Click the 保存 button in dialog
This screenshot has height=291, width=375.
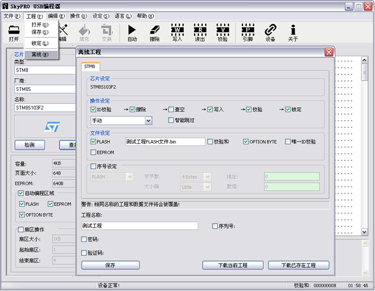tap(111, 265)
